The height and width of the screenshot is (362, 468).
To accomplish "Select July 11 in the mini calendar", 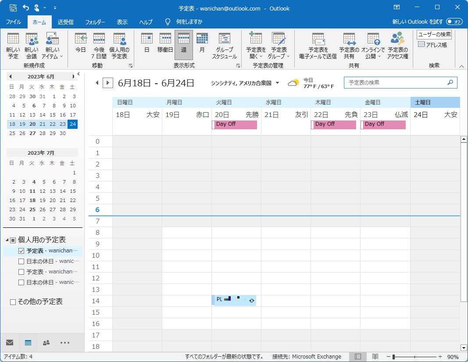I will coord(32,191).
